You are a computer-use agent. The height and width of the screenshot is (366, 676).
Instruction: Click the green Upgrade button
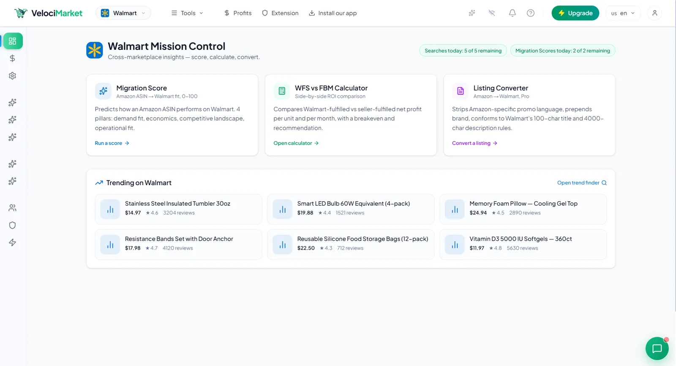575,13
